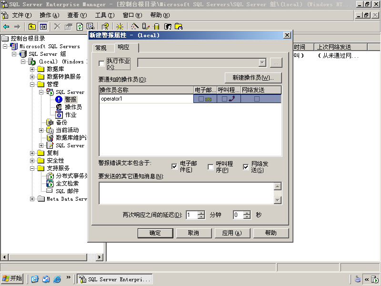This screenshot has width=381, height=286.
Task: Decrease the delay 秒 spinner down arrow
Action: (247, 217)
